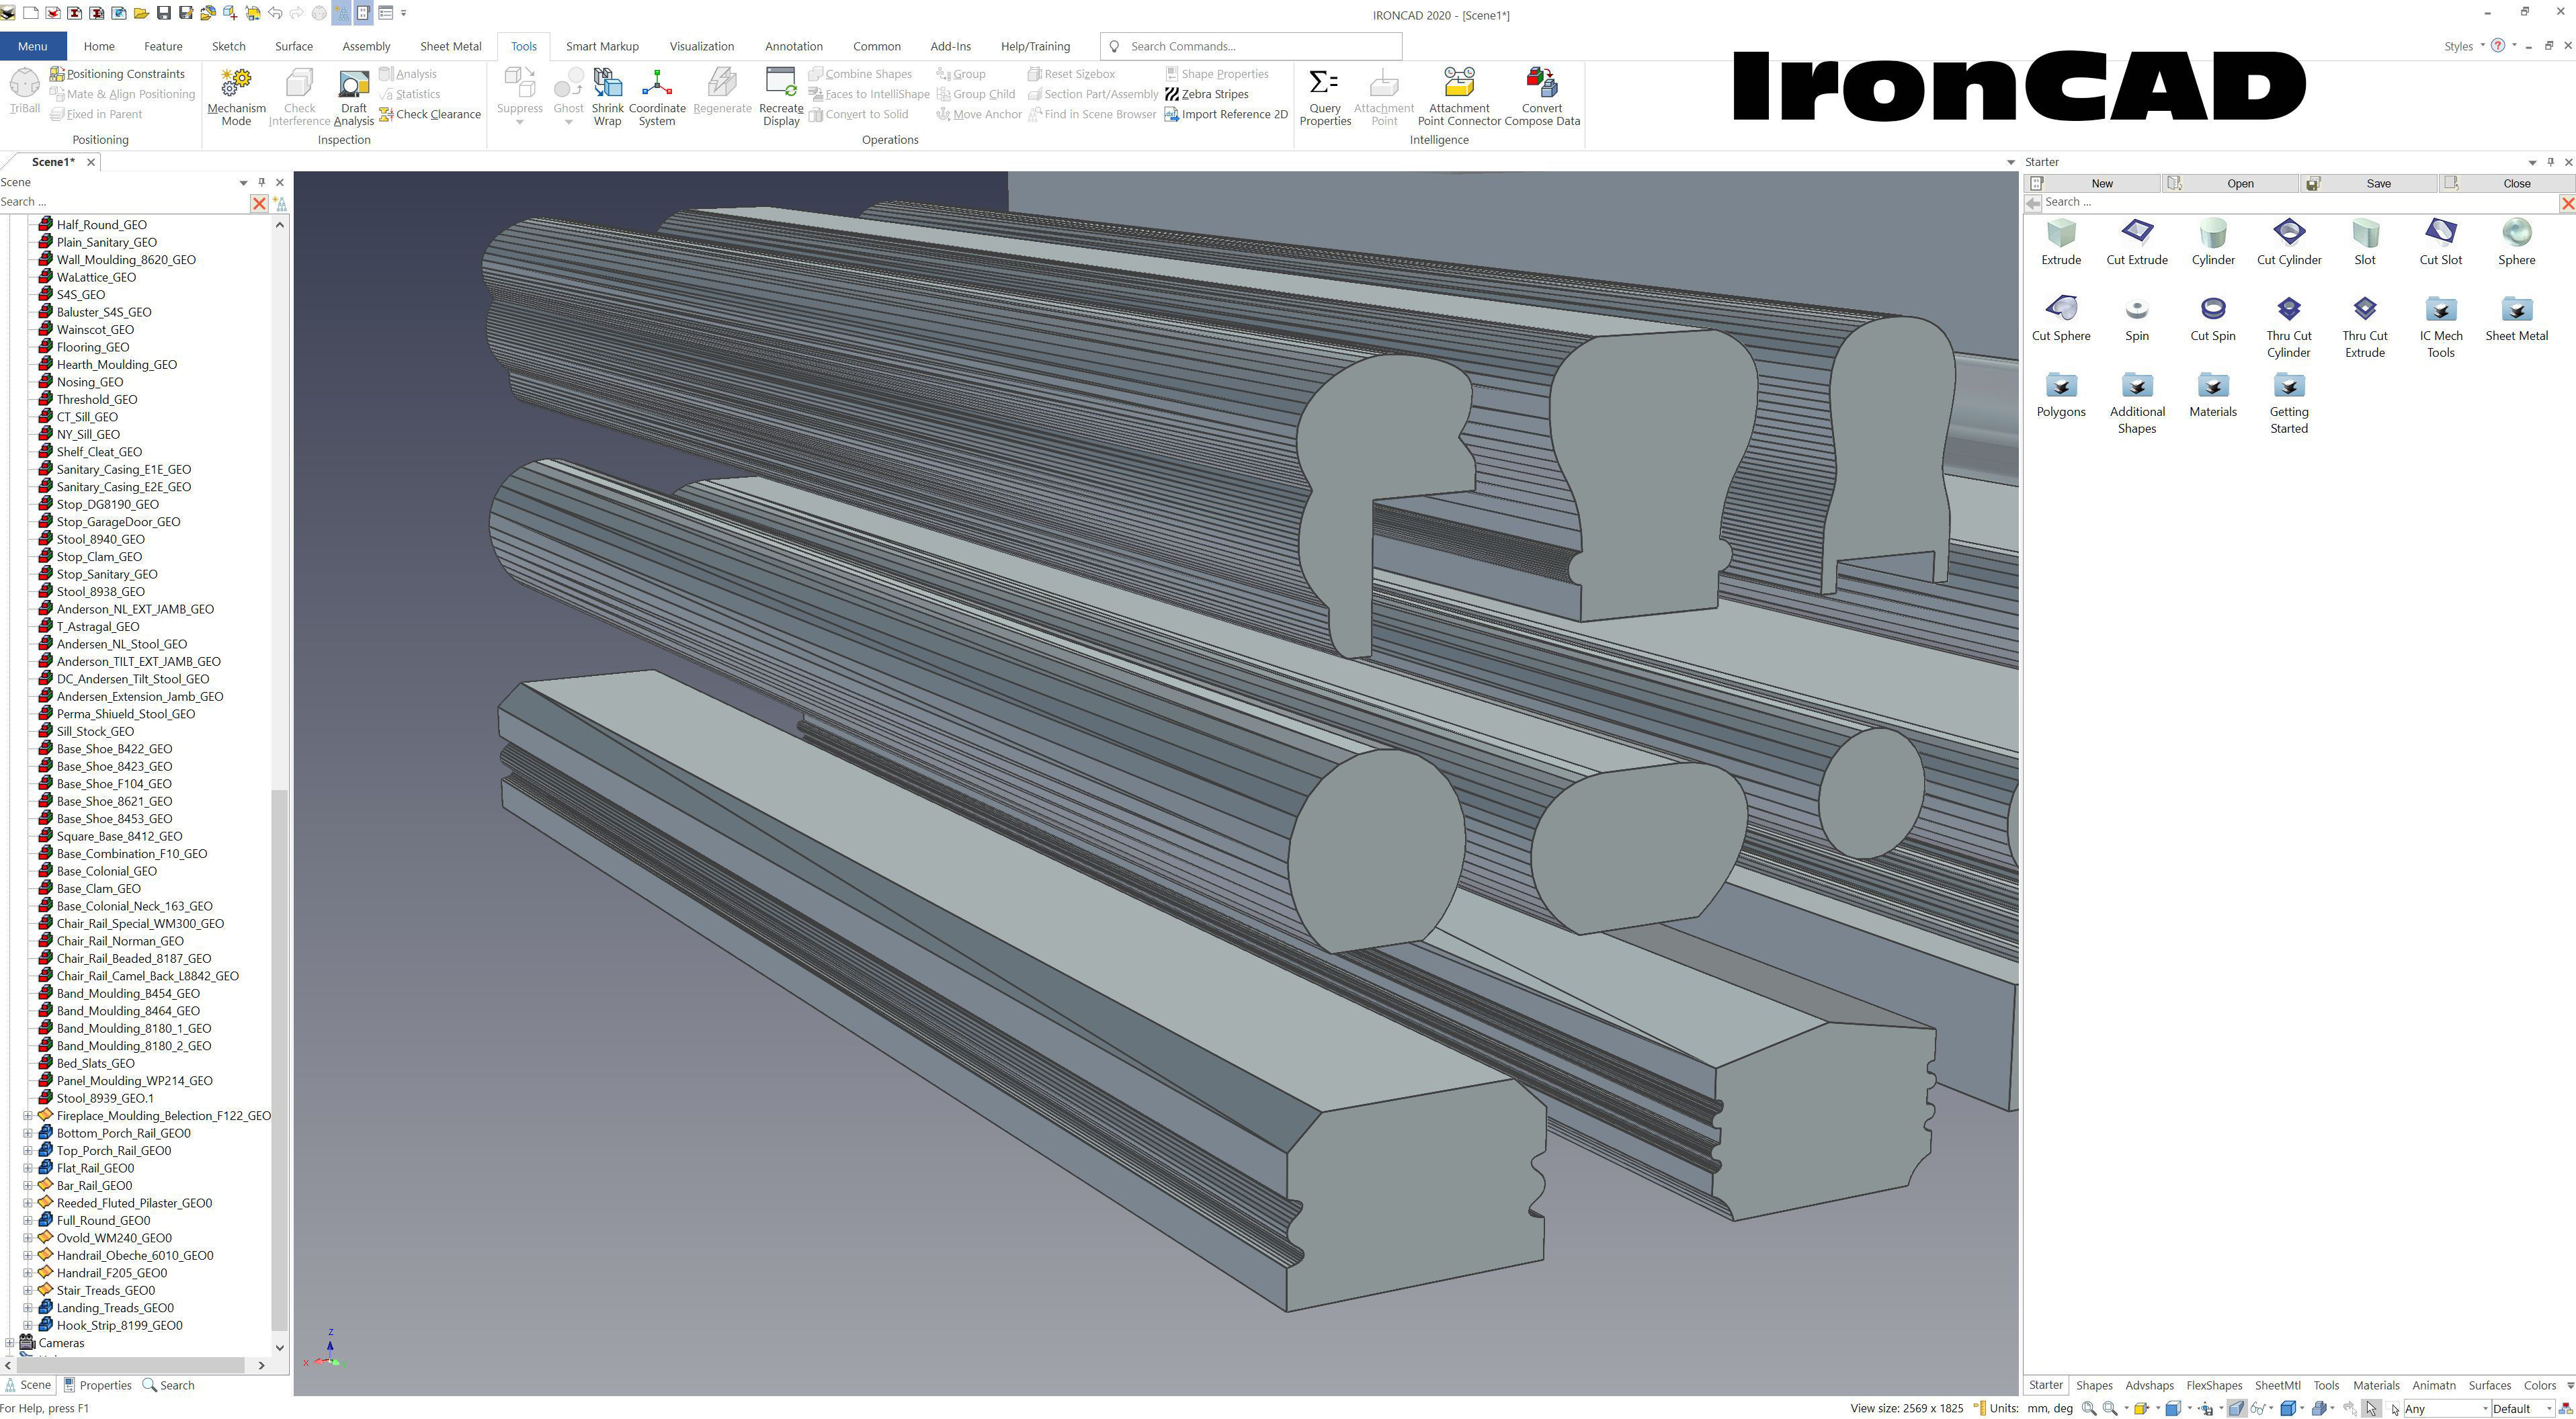Click Save catalog button
The width and height of the screenshot is (2576, 1419).
[x=2369, y=183]
